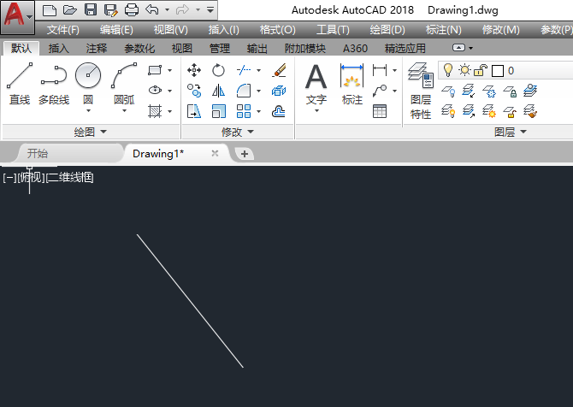Click the 文字 text tool
The image size is (573, 407).
[x=316, y=85]
